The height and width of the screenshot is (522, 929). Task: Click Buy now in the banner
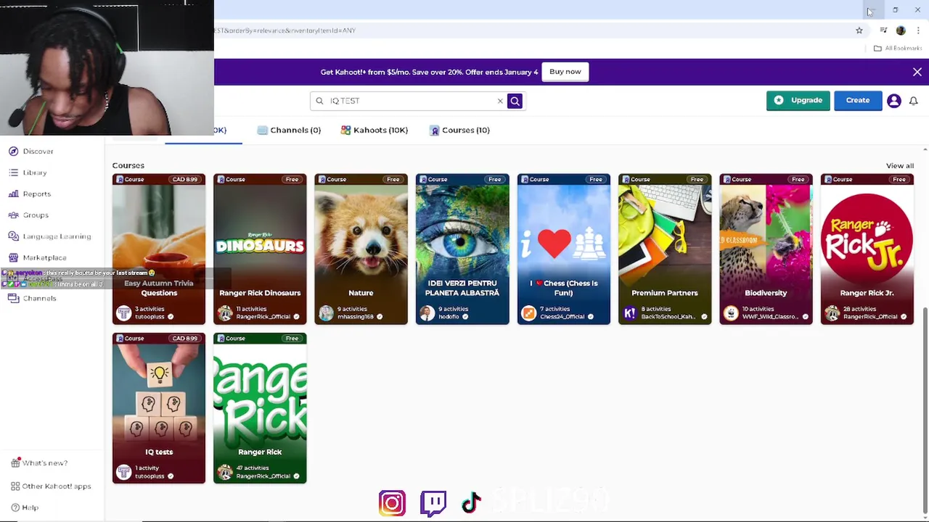pyautogui.click(x=565, y=72)
